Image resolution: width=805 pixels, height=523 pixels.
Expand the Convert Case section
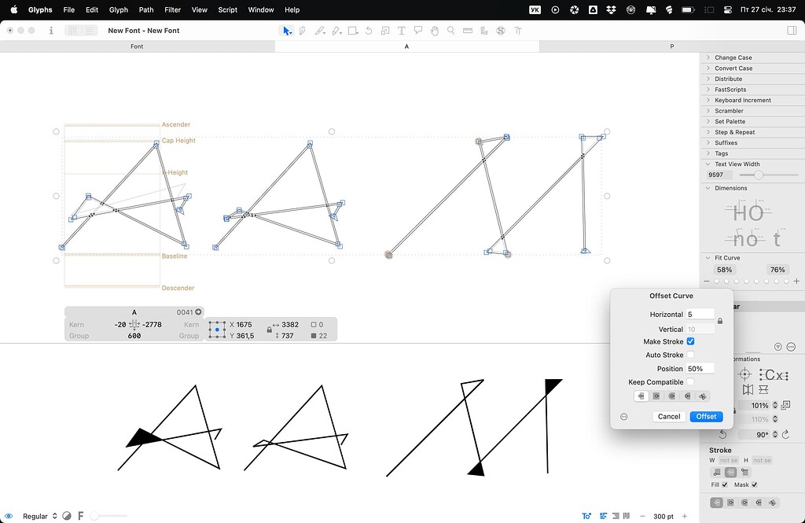(x=708, y=68)
